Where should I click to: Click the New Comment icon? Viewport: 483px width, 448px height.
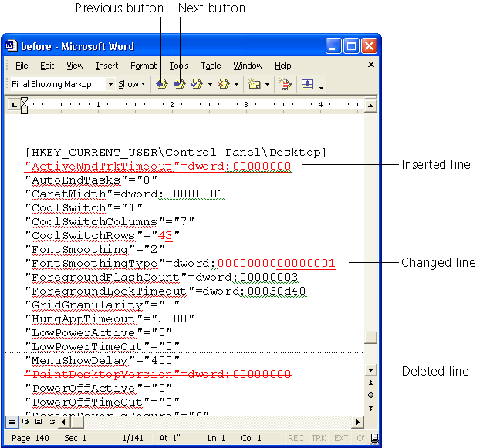tap(254, 84)
